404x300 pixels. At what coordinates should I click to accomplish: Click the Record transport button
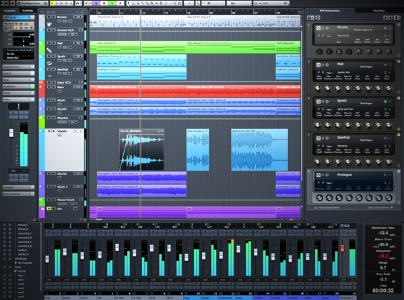120,3
